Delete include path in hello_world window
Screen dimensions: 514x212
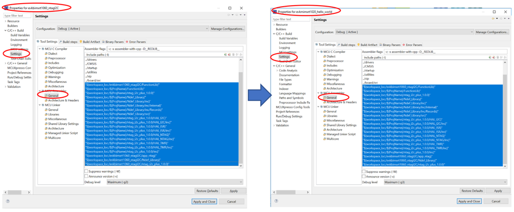[x=494, y=57]
